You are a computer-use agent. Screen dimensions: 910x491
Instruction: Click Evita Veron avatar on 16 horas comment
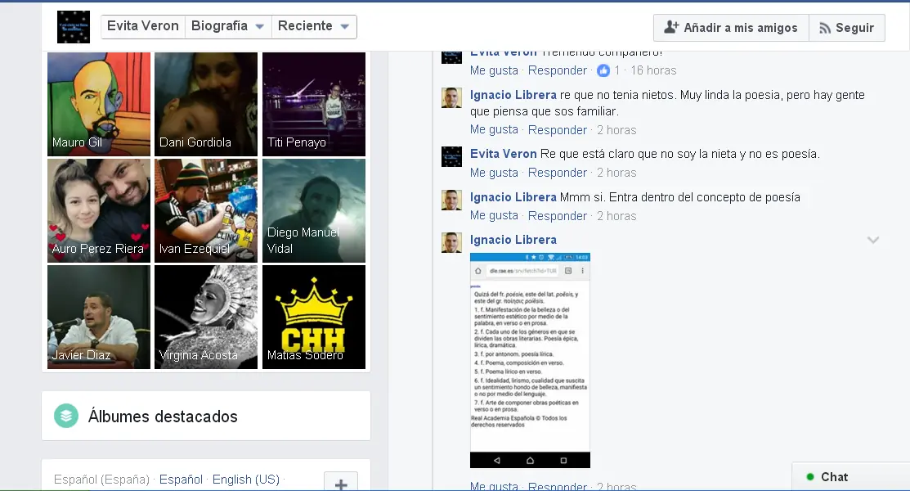point(451,57)
